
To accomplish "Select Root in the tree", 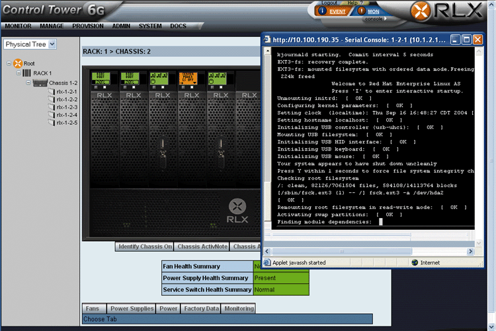I will [x=29, y=63].
